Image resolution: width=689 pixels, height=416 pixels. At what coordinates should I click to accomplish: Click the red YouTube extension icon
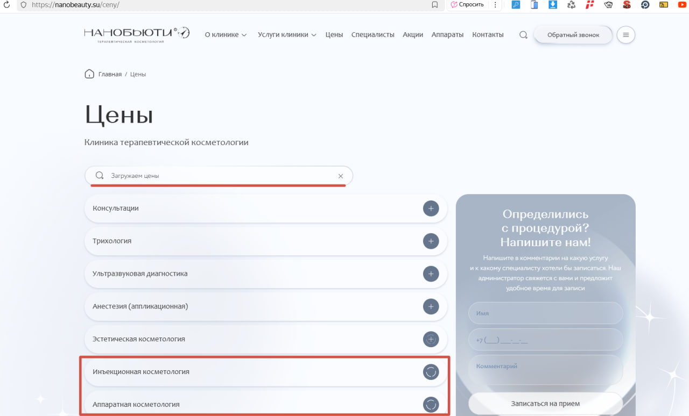coord(681,5)
